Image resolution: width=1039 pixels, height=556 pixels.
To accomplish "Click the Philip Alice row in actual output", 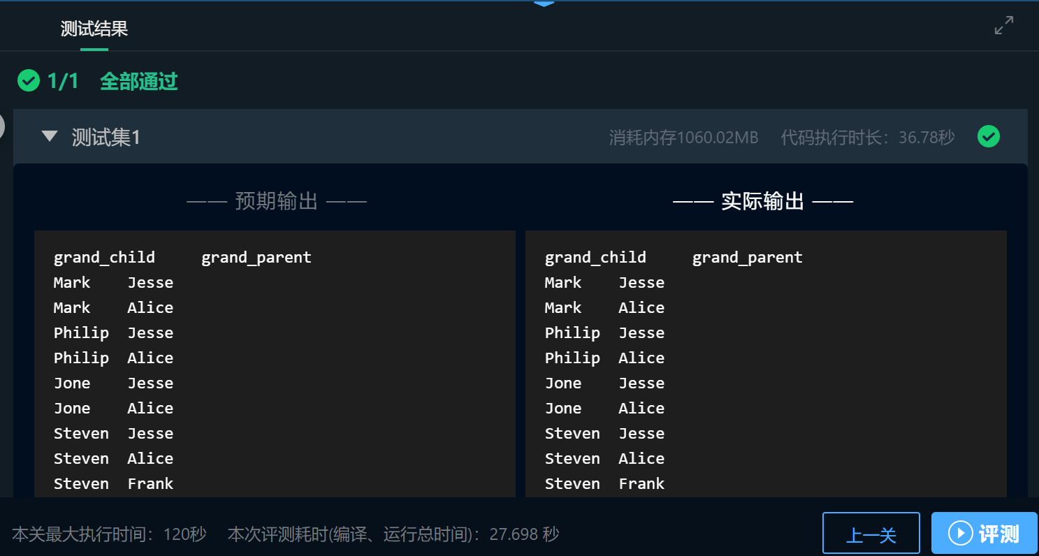I will coord(604,358).
